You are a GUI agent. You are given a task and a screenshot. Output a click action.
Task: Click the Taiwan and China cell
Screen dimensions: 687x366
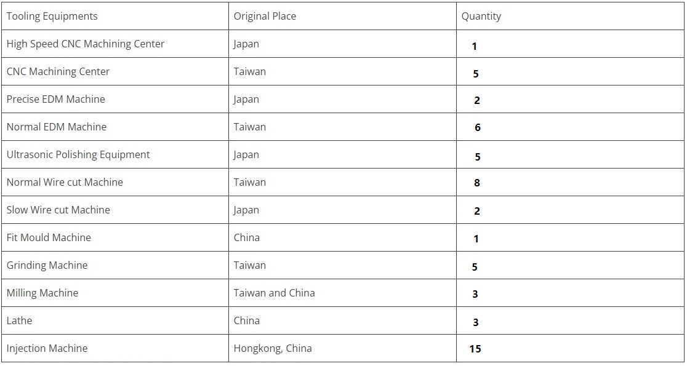274,293
